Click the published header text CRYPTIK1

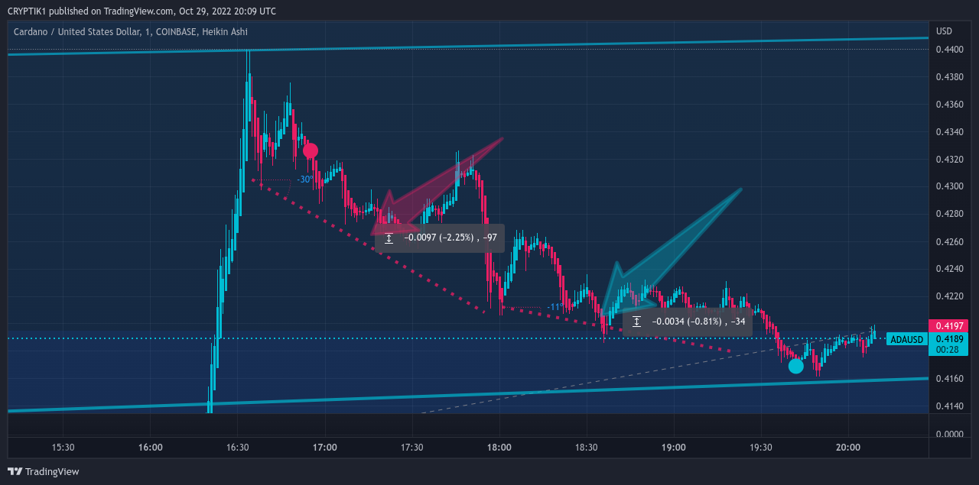(27, 11)
